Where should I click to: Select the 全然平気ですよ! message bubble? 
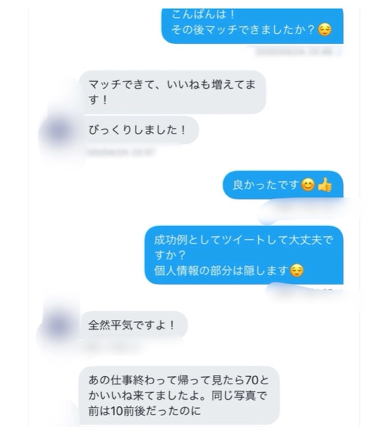(x=134, y=325)
